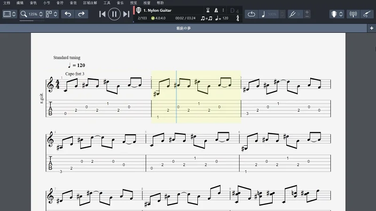Open the 音轨 menu
376x211 pixels.
tap(33, 3)
